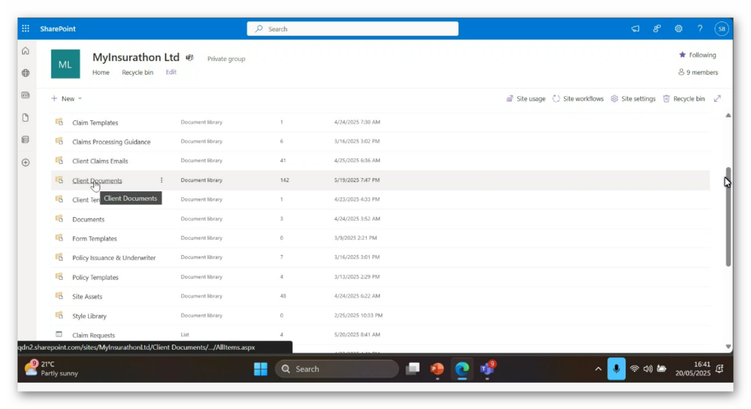
Task: Open the 9 members link
Action: (698, 73)
